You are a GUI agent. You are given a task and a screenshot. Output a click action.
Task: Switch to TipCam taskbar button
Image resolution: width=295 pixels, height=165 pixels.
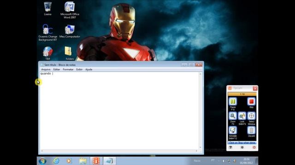point(96,161)
